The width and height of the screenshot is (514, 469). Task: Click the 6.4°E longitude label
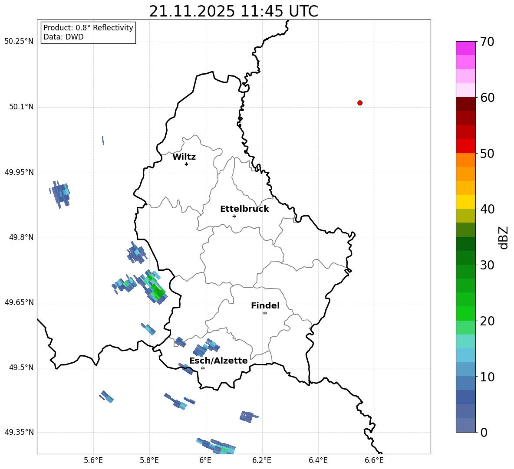[318, 461]
